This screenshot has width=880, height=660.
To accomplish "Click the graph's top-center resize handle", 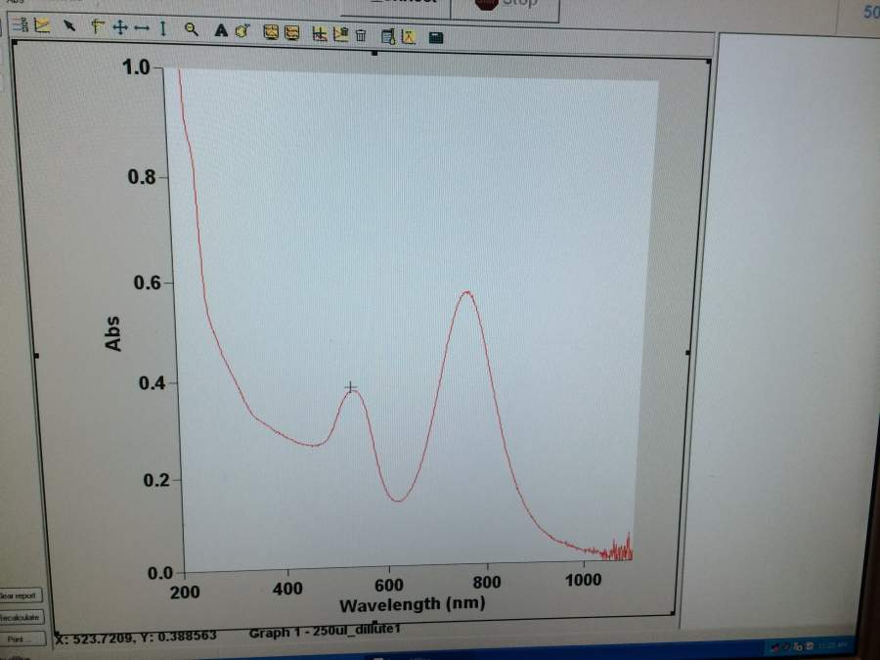I will tap(374, 54).
